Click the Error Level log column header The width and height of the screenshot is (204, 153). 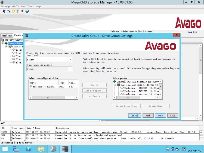pyautogui.click(x=18, y=128)
